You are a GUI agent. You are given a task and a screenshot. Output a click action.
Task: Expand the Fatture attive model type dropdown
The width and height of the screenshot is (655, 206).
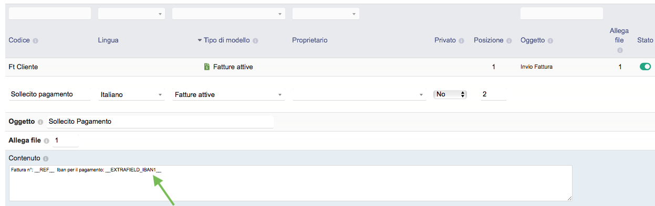click(x=228, y=95)
